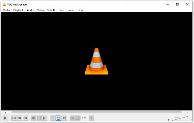Open the Video menu
The height and width of the screenshot is (123, 194).
(x=41, y=10)
